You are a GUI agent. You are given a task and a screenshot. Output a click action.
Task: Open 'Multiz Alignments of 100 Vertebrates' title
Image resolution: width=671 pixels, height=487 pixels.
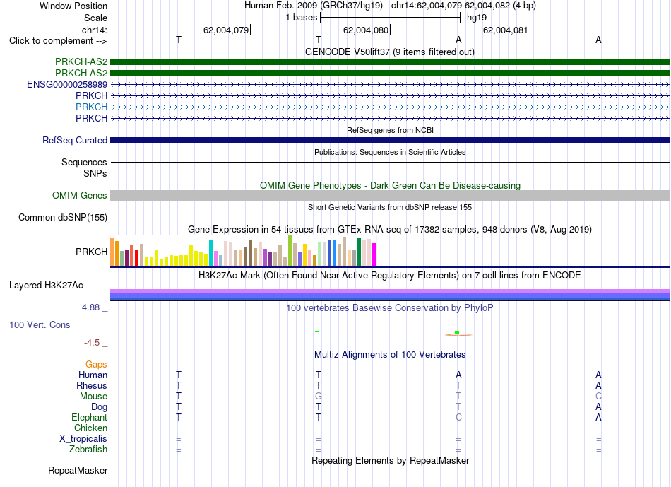click(x=390, y=355)
